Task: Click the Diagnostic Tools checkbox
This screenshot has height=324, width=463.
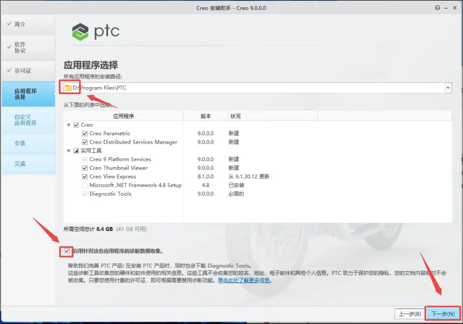Action: [85, 194]
